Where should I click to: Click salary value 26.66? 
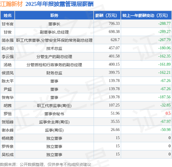click(115, 130)
